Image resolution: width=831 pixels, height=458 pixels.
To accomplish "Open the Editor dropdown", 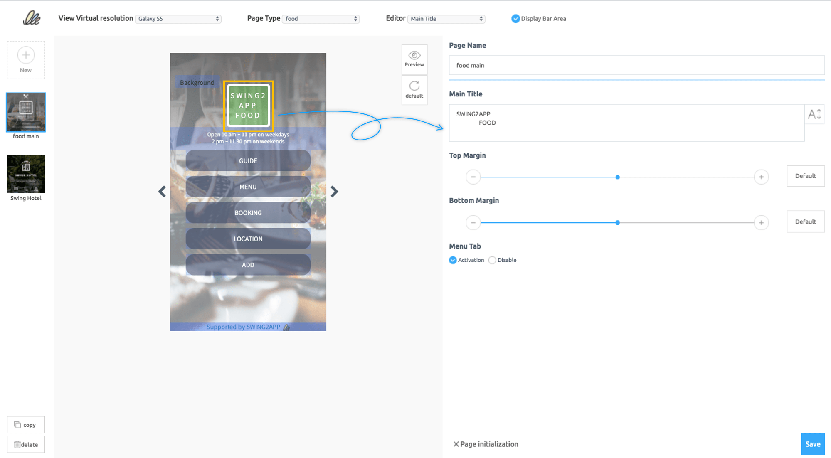I will pyautogui.click(x=446, y=19).
